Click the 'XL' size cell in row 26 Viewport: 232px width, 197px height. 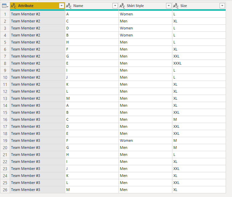[x=199, y=190]
